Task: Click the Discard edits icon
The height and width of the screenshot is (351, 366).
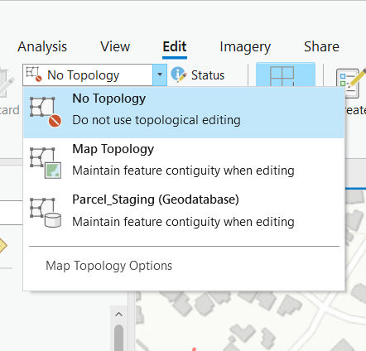Action: click(x=6, y=84)
